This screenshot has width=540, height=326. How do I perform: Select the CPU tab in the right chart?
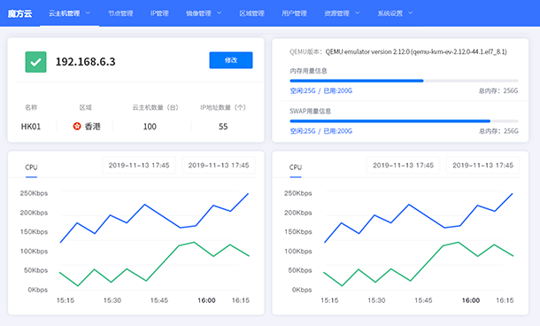coord(296,167)
